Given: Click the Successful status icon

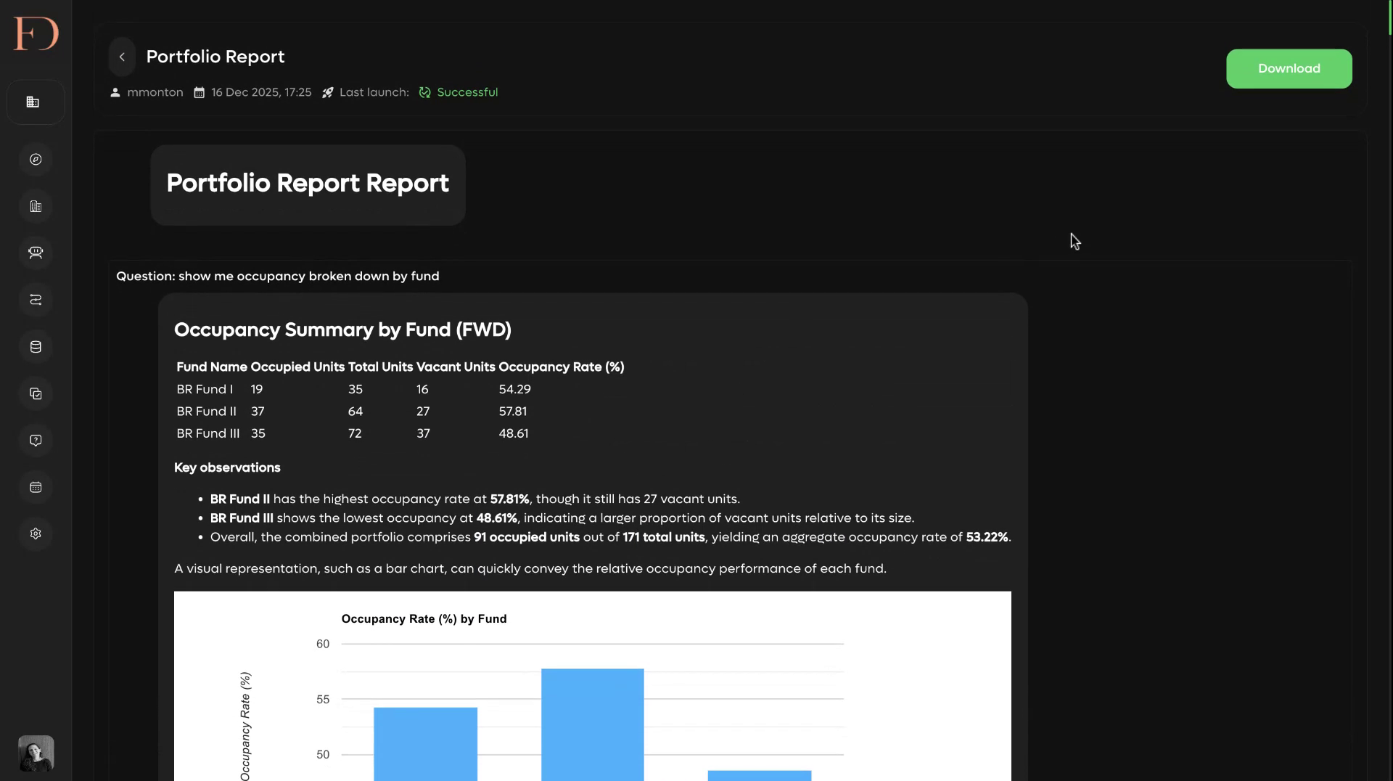Looking at the screenshot, I should (424, 93).
